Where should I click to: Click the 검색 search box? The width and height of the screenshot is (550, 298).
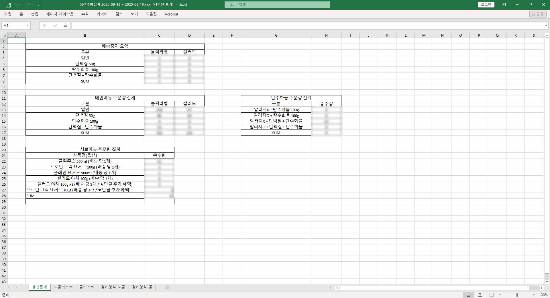[x=277, y=5]
